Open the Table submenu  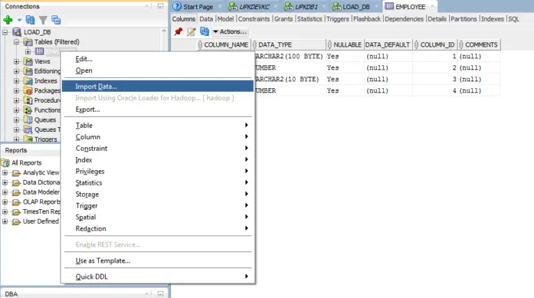158,125
